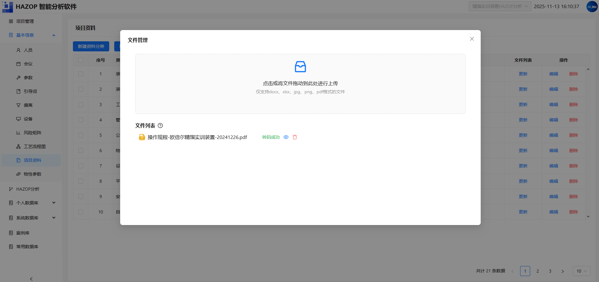Click the uploaded file name 操作规程 pdf

197,137
